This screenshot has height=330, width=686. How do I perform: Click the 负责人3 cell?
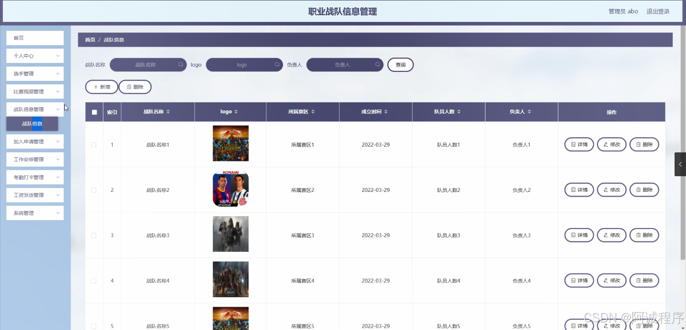(x=521, y=235)
